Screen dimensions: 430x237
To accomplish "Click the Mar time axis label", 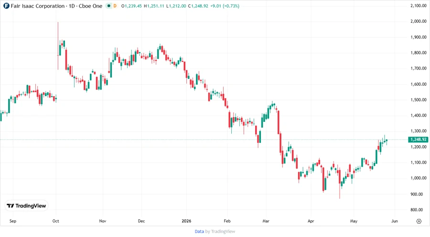I will tap(266, 221).
